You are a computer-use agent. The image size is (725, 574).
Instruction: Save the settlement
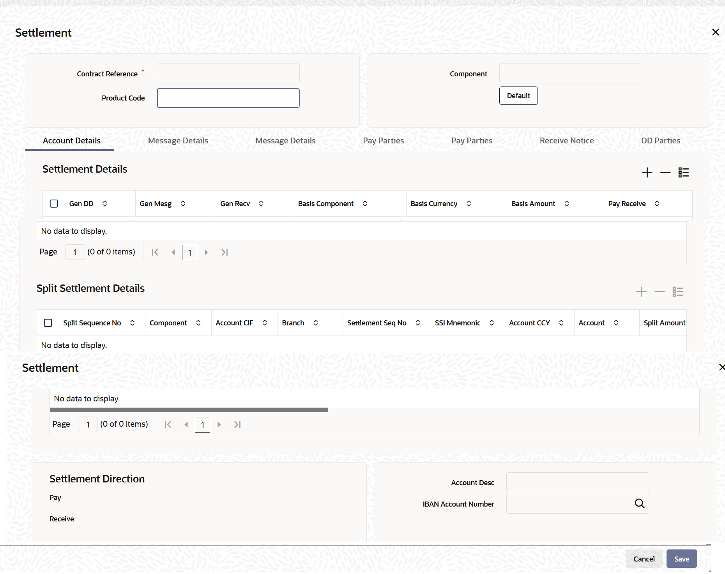coord(681,558)
